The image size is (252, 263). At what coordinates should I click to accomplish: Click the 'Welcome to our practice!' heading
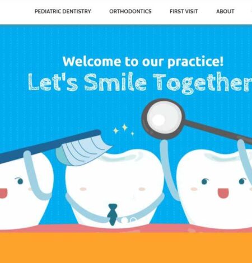(x=143, y=62)
